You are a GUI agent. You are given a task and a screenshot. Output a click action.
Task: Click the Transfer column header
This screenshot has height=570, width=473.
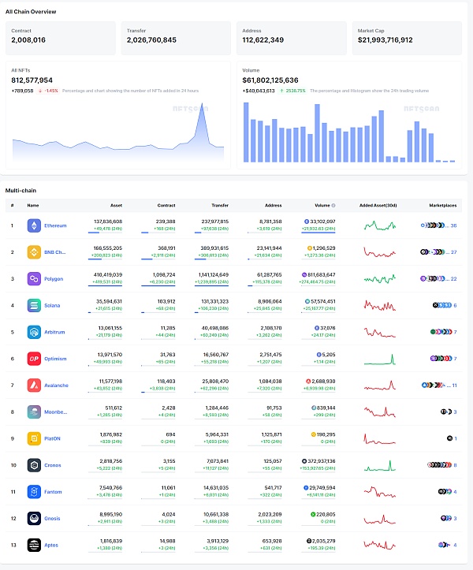click(x=220, y=206)
